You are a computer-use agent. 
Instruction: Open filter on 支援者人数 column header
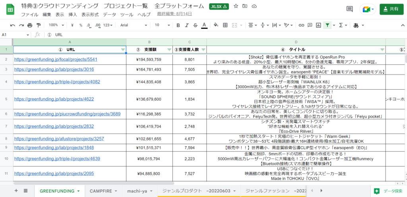point(203,50)
